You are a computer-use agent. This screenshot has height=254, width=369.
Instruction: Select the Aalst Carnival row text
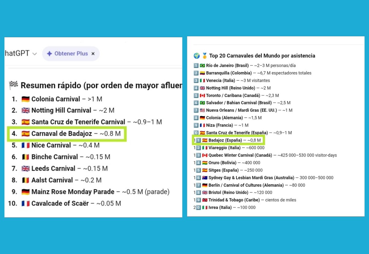point(66,180)
